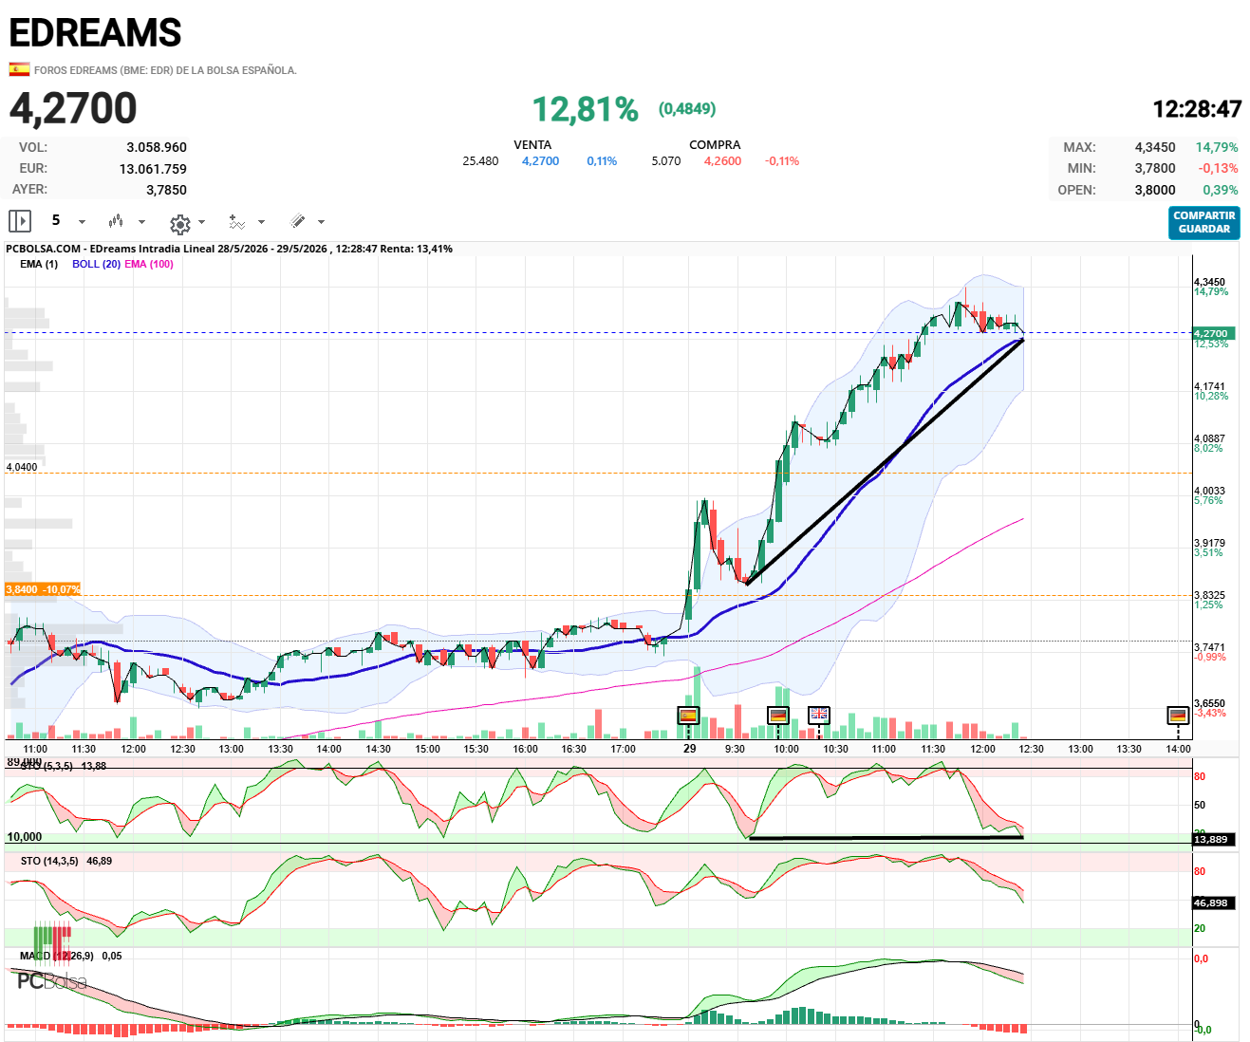This screenshot has width=1250, height=1042.
Task: Click the green 4,2700 price axis tag
Action: (1212, 333)
